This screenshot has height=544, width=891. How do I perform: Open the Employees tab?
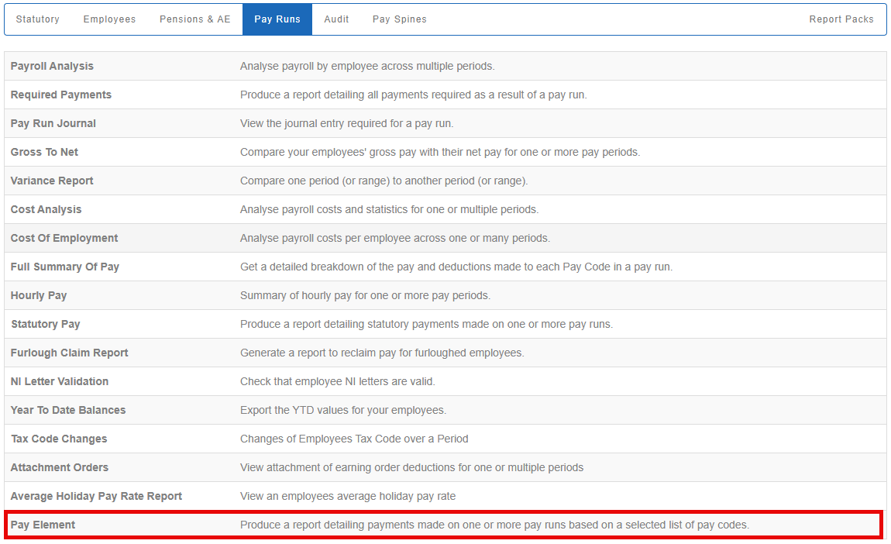(109, 19)
